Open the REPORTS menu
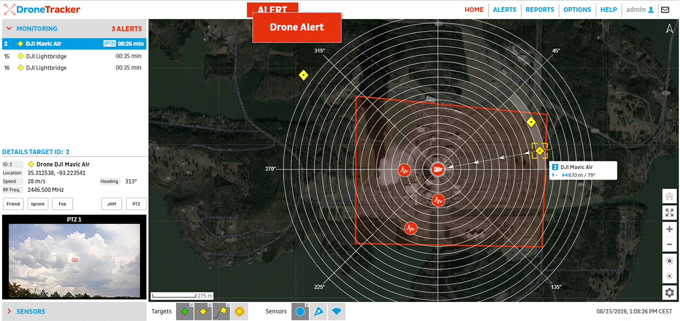Screen dimensions: 680x321 pos(540,9)
